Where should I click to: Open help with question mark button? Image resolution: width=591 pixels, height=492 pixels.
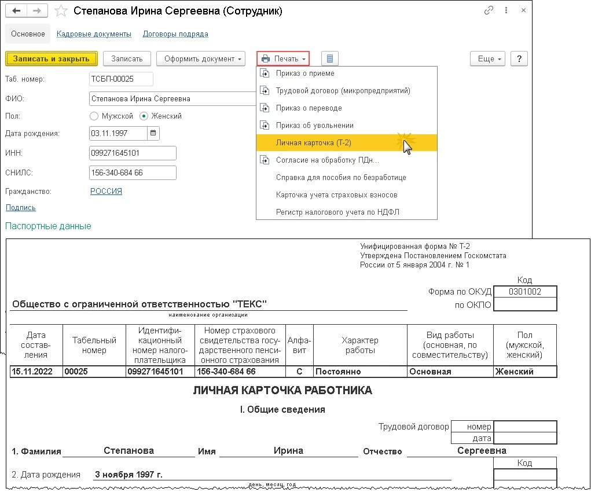click(519, 59)
